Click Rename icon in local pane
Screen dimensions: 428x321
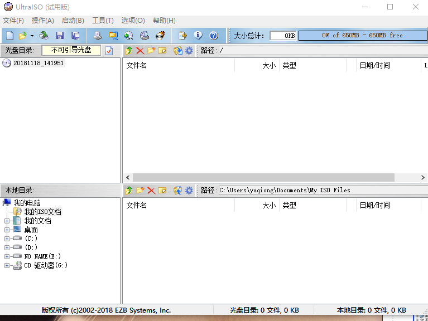click(x=162, y=190)
